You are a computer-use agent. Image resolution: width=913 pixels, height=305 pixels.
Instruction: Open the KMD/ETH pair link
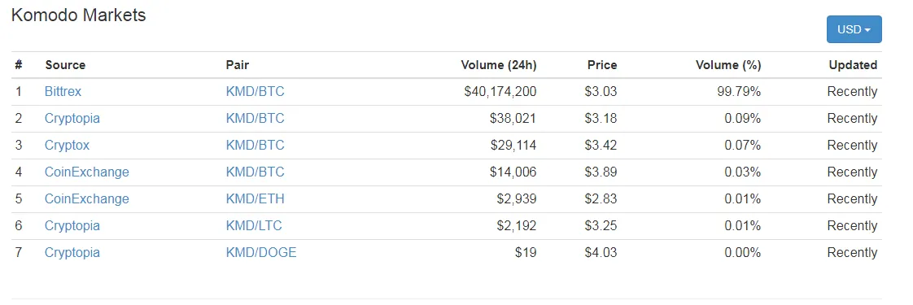click(x=255, y=198)
